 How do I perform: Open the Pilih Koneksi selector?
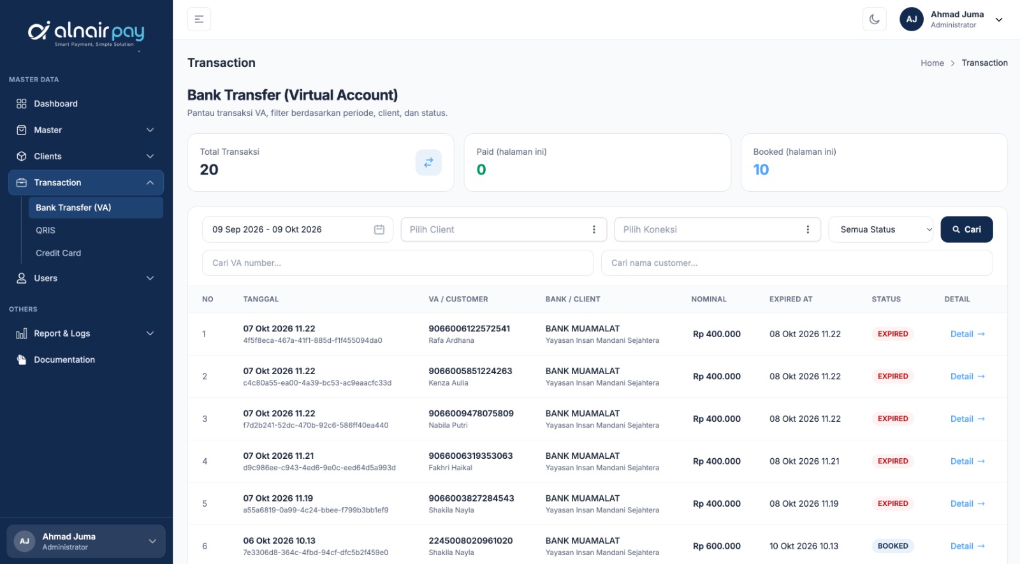coord(717,229)
